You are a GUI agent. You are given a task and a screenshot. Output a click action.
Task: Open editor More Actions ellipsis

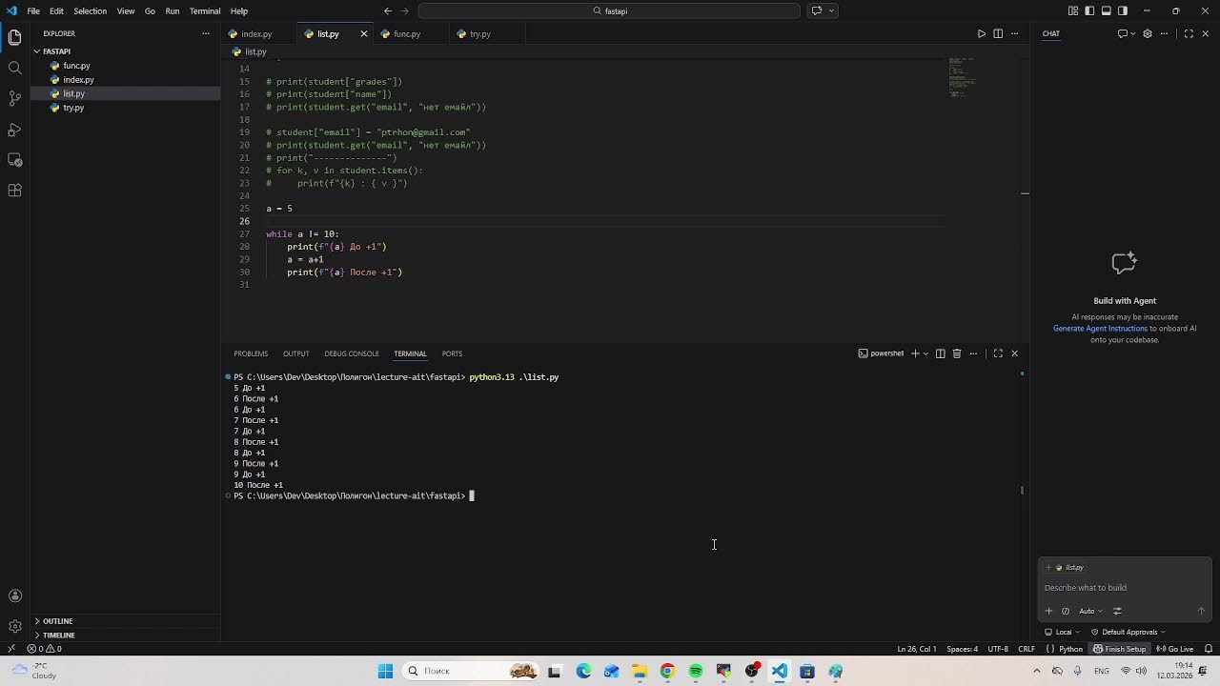click(x=1014, y=33)
